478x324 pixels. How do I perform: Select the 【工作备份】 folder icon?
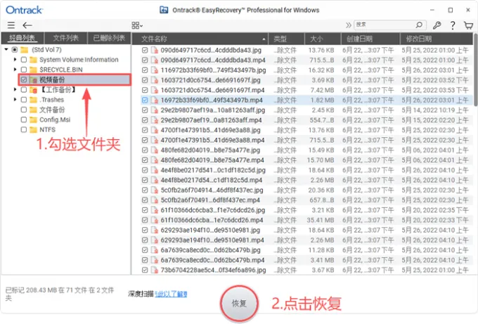[33, 90]
